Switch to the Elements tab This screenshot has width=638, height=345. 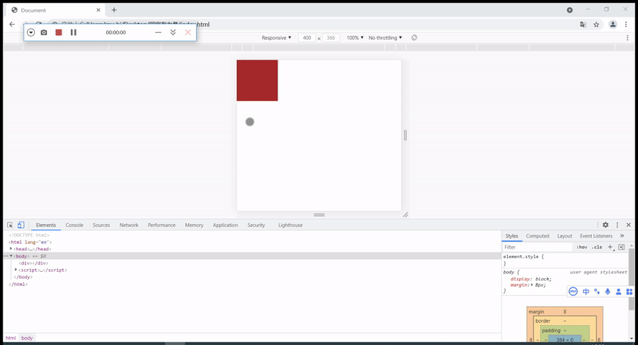click(46, 225)
